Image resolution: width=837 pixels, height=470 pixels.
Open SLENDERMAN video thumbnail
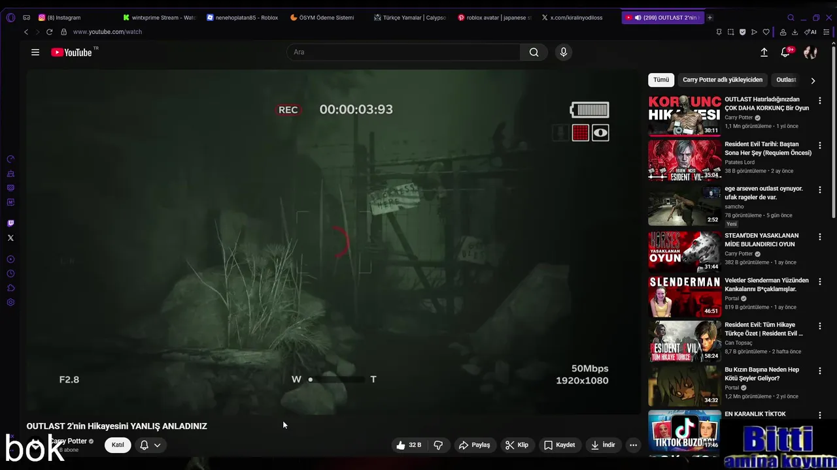pos(685,296)
